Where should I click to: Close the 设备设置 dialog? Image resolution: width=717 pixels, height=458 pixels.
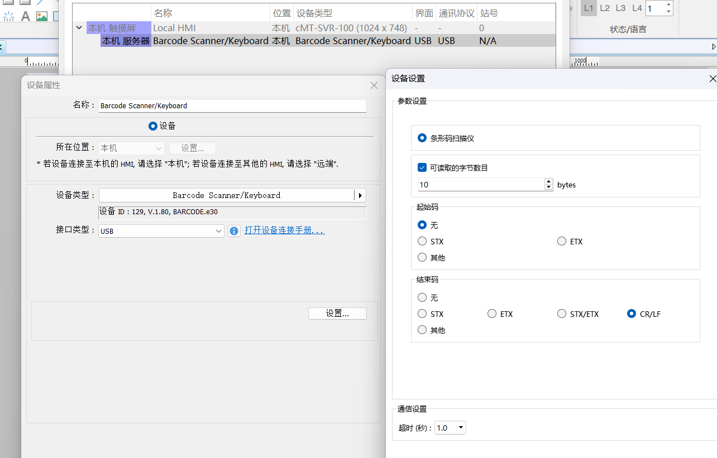(x=713, y=79)
